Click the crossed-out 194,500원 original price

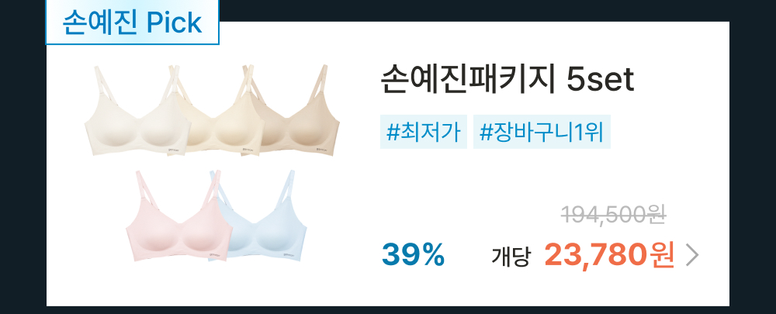613,215
